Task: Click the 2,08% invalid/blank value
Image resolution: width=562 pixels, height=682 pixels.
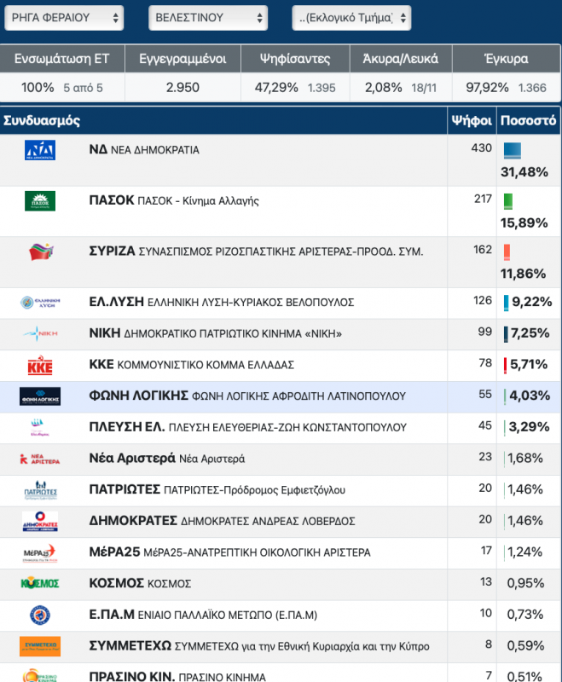Action: tap(383, 88)
